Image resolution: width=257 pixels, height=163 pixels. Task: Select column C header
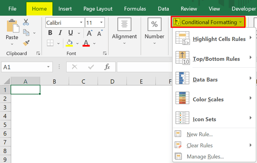coord(83,82)
